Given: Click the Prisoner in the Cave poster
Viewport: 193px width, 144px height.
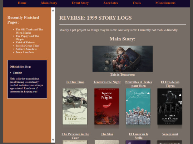Looking at the screenshot, I should pyautogui.click(x=75, y=142).
